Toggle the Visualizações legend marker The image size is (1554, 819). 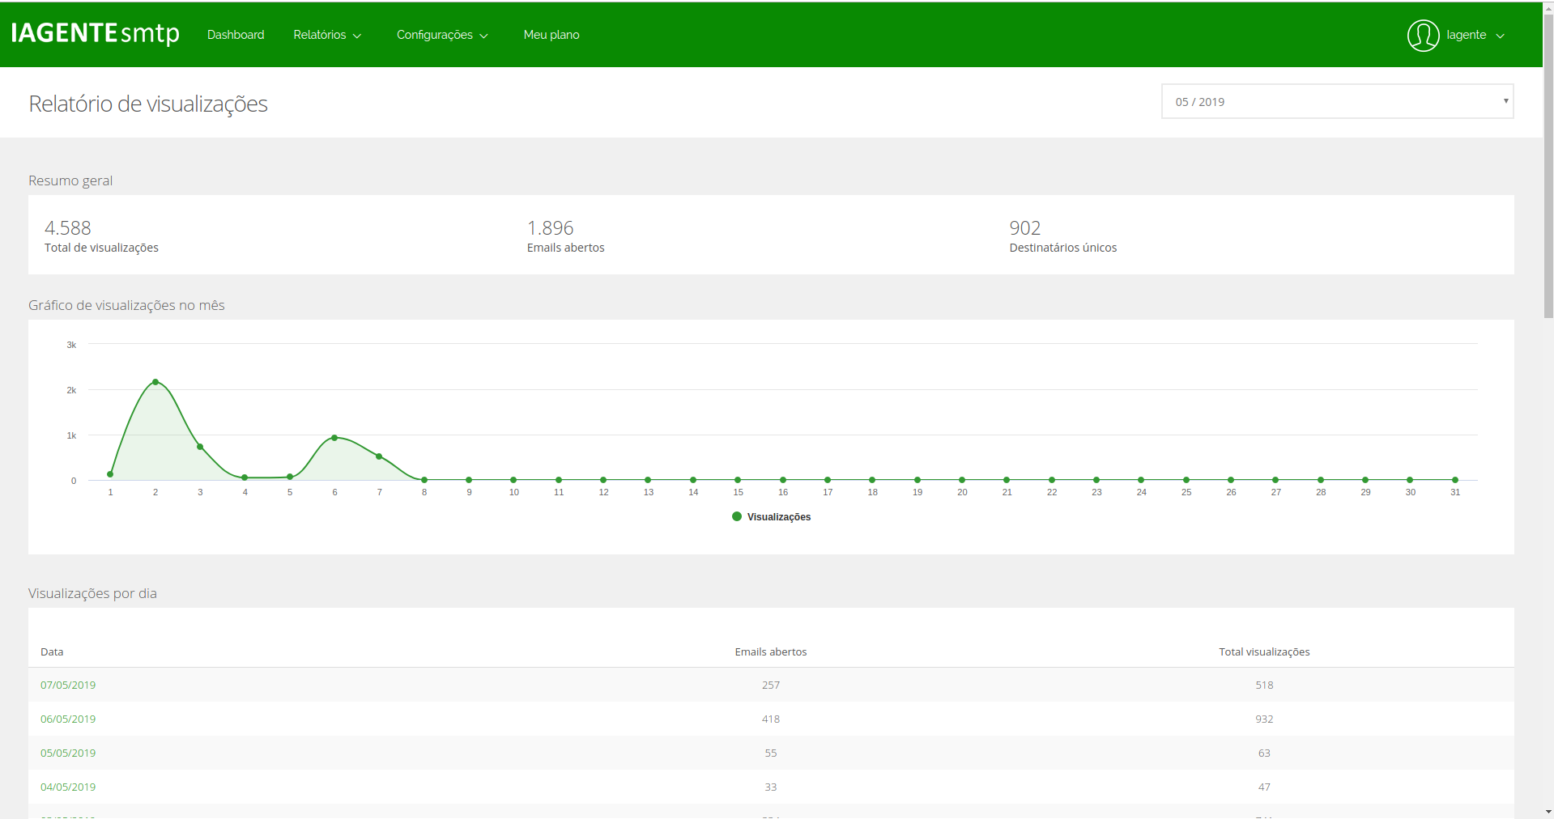pos(737,516)
